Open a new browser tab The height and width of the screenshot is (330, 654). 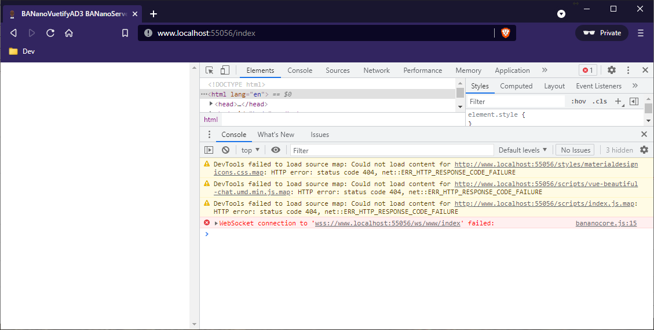[154, 14]
